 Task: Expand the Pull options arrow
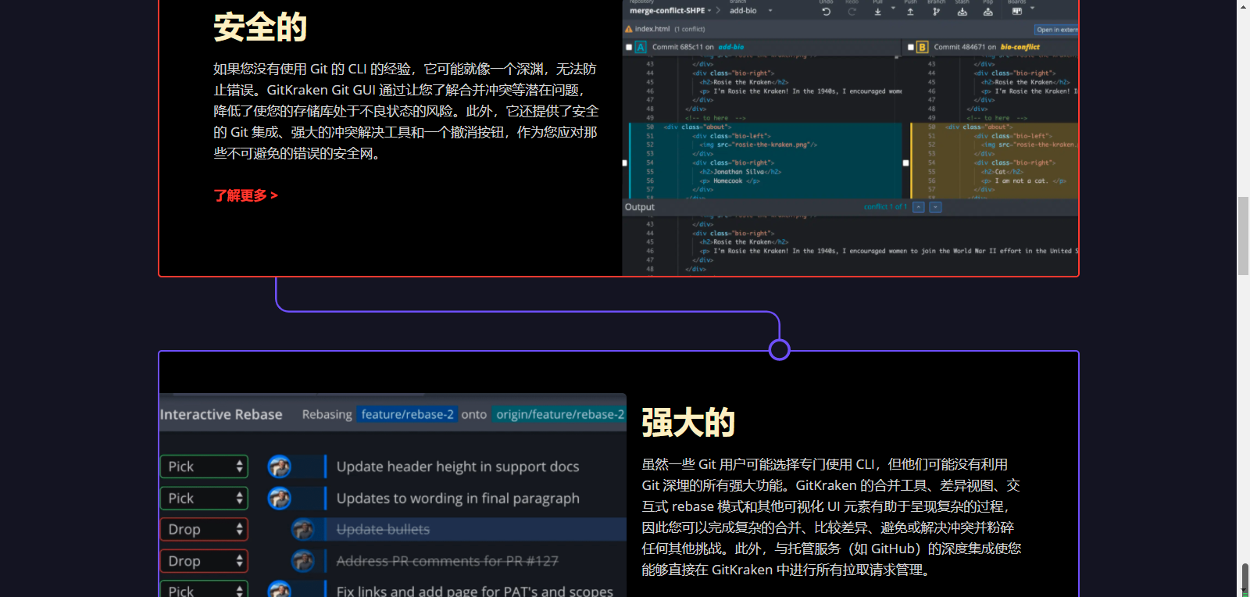coord(892,9)
